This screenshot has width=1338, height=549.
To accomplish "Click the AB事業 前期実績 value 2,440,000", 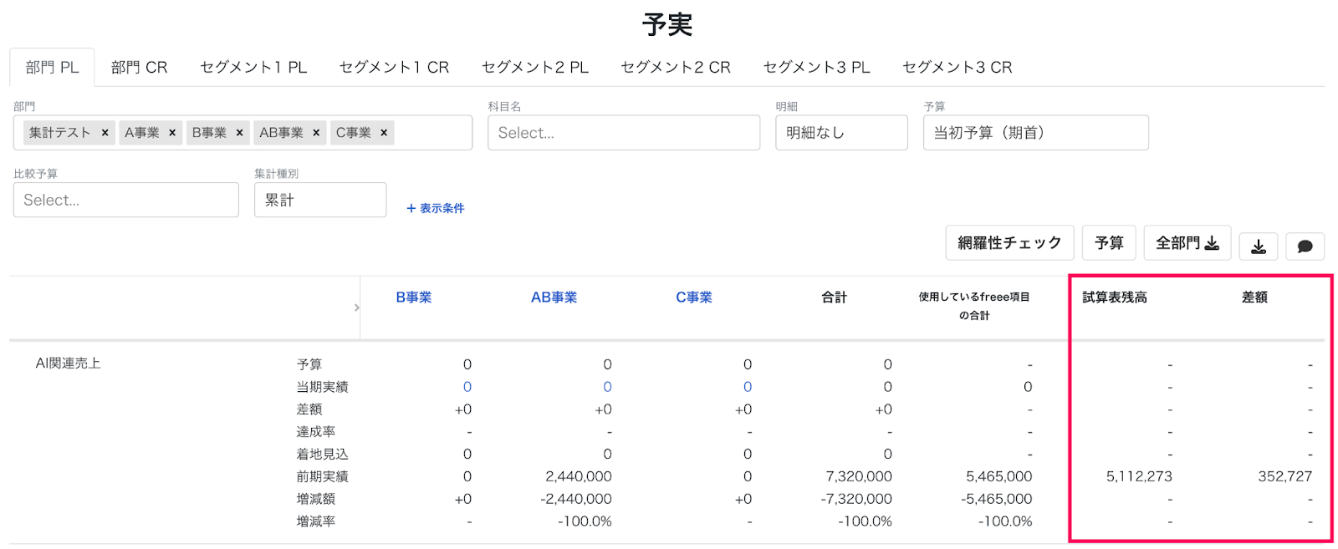I will (x=579, y=476).
